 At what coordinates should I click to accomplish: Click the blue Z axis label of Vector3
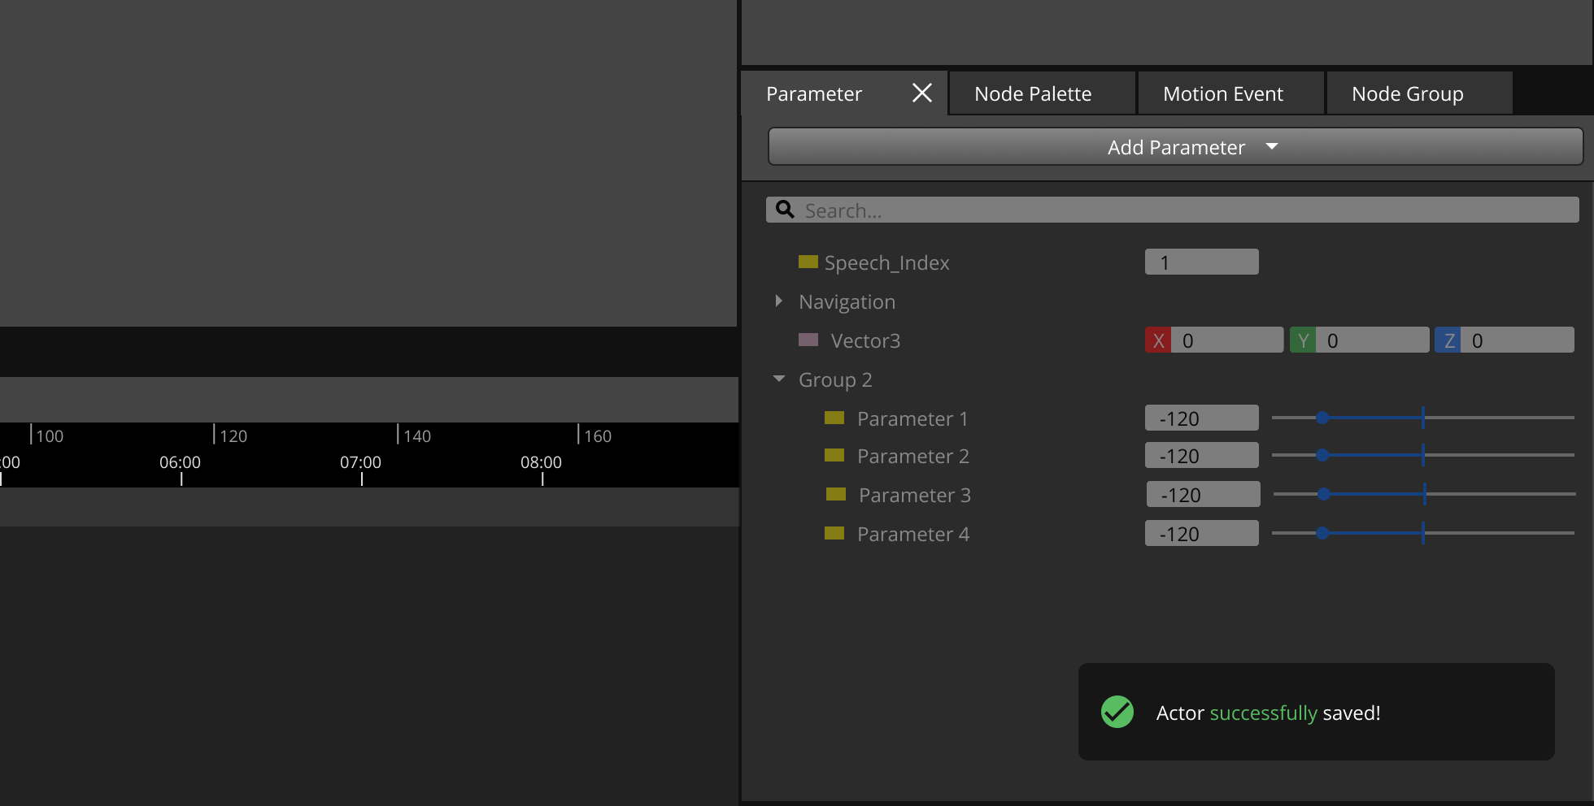pyautogui.click(x=1448, y=340)
